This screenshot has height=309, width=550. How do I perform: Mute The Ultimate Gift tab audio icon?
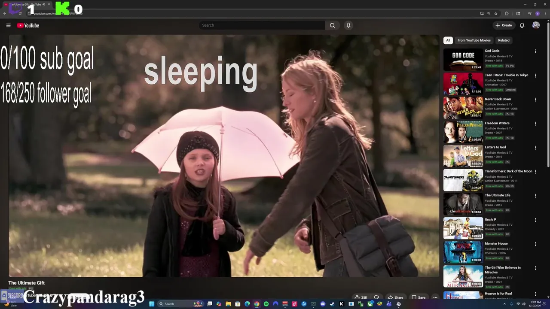tap(44, 4)
